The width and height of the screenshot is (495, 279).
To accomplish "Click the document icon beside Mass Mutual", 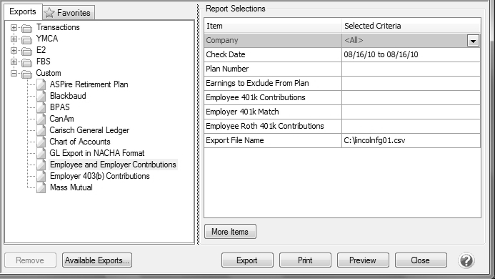I will tap(41, 187).
